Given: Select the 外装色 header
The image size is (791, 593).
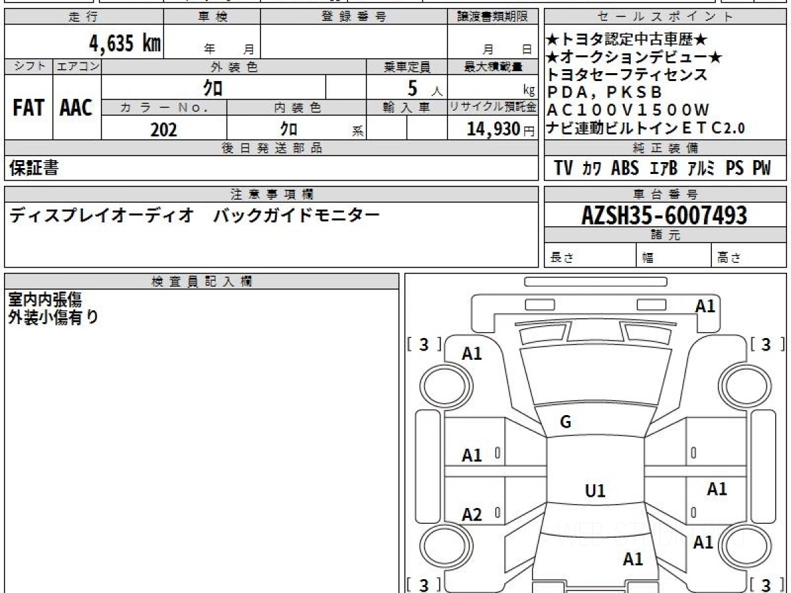Looking at the screenshot, I should (234, 67).
